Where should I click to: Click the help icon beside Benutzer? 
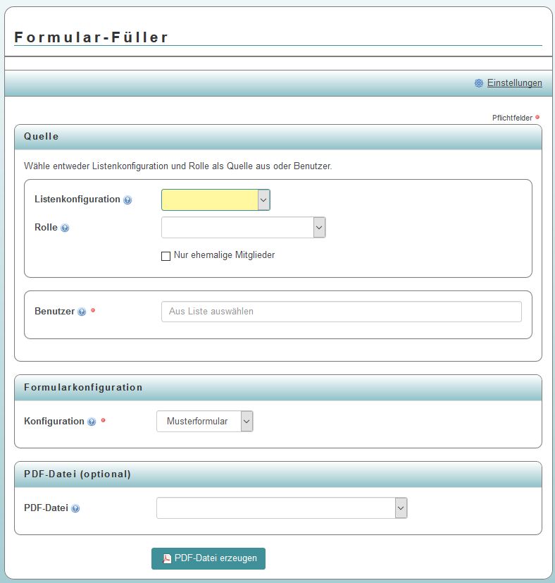click(82, 312)
